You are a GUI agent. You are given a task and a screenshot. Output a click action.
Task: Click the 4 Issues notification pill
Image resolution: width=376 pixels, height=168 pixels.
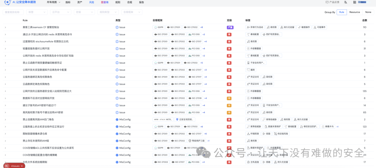click(14, 166)
